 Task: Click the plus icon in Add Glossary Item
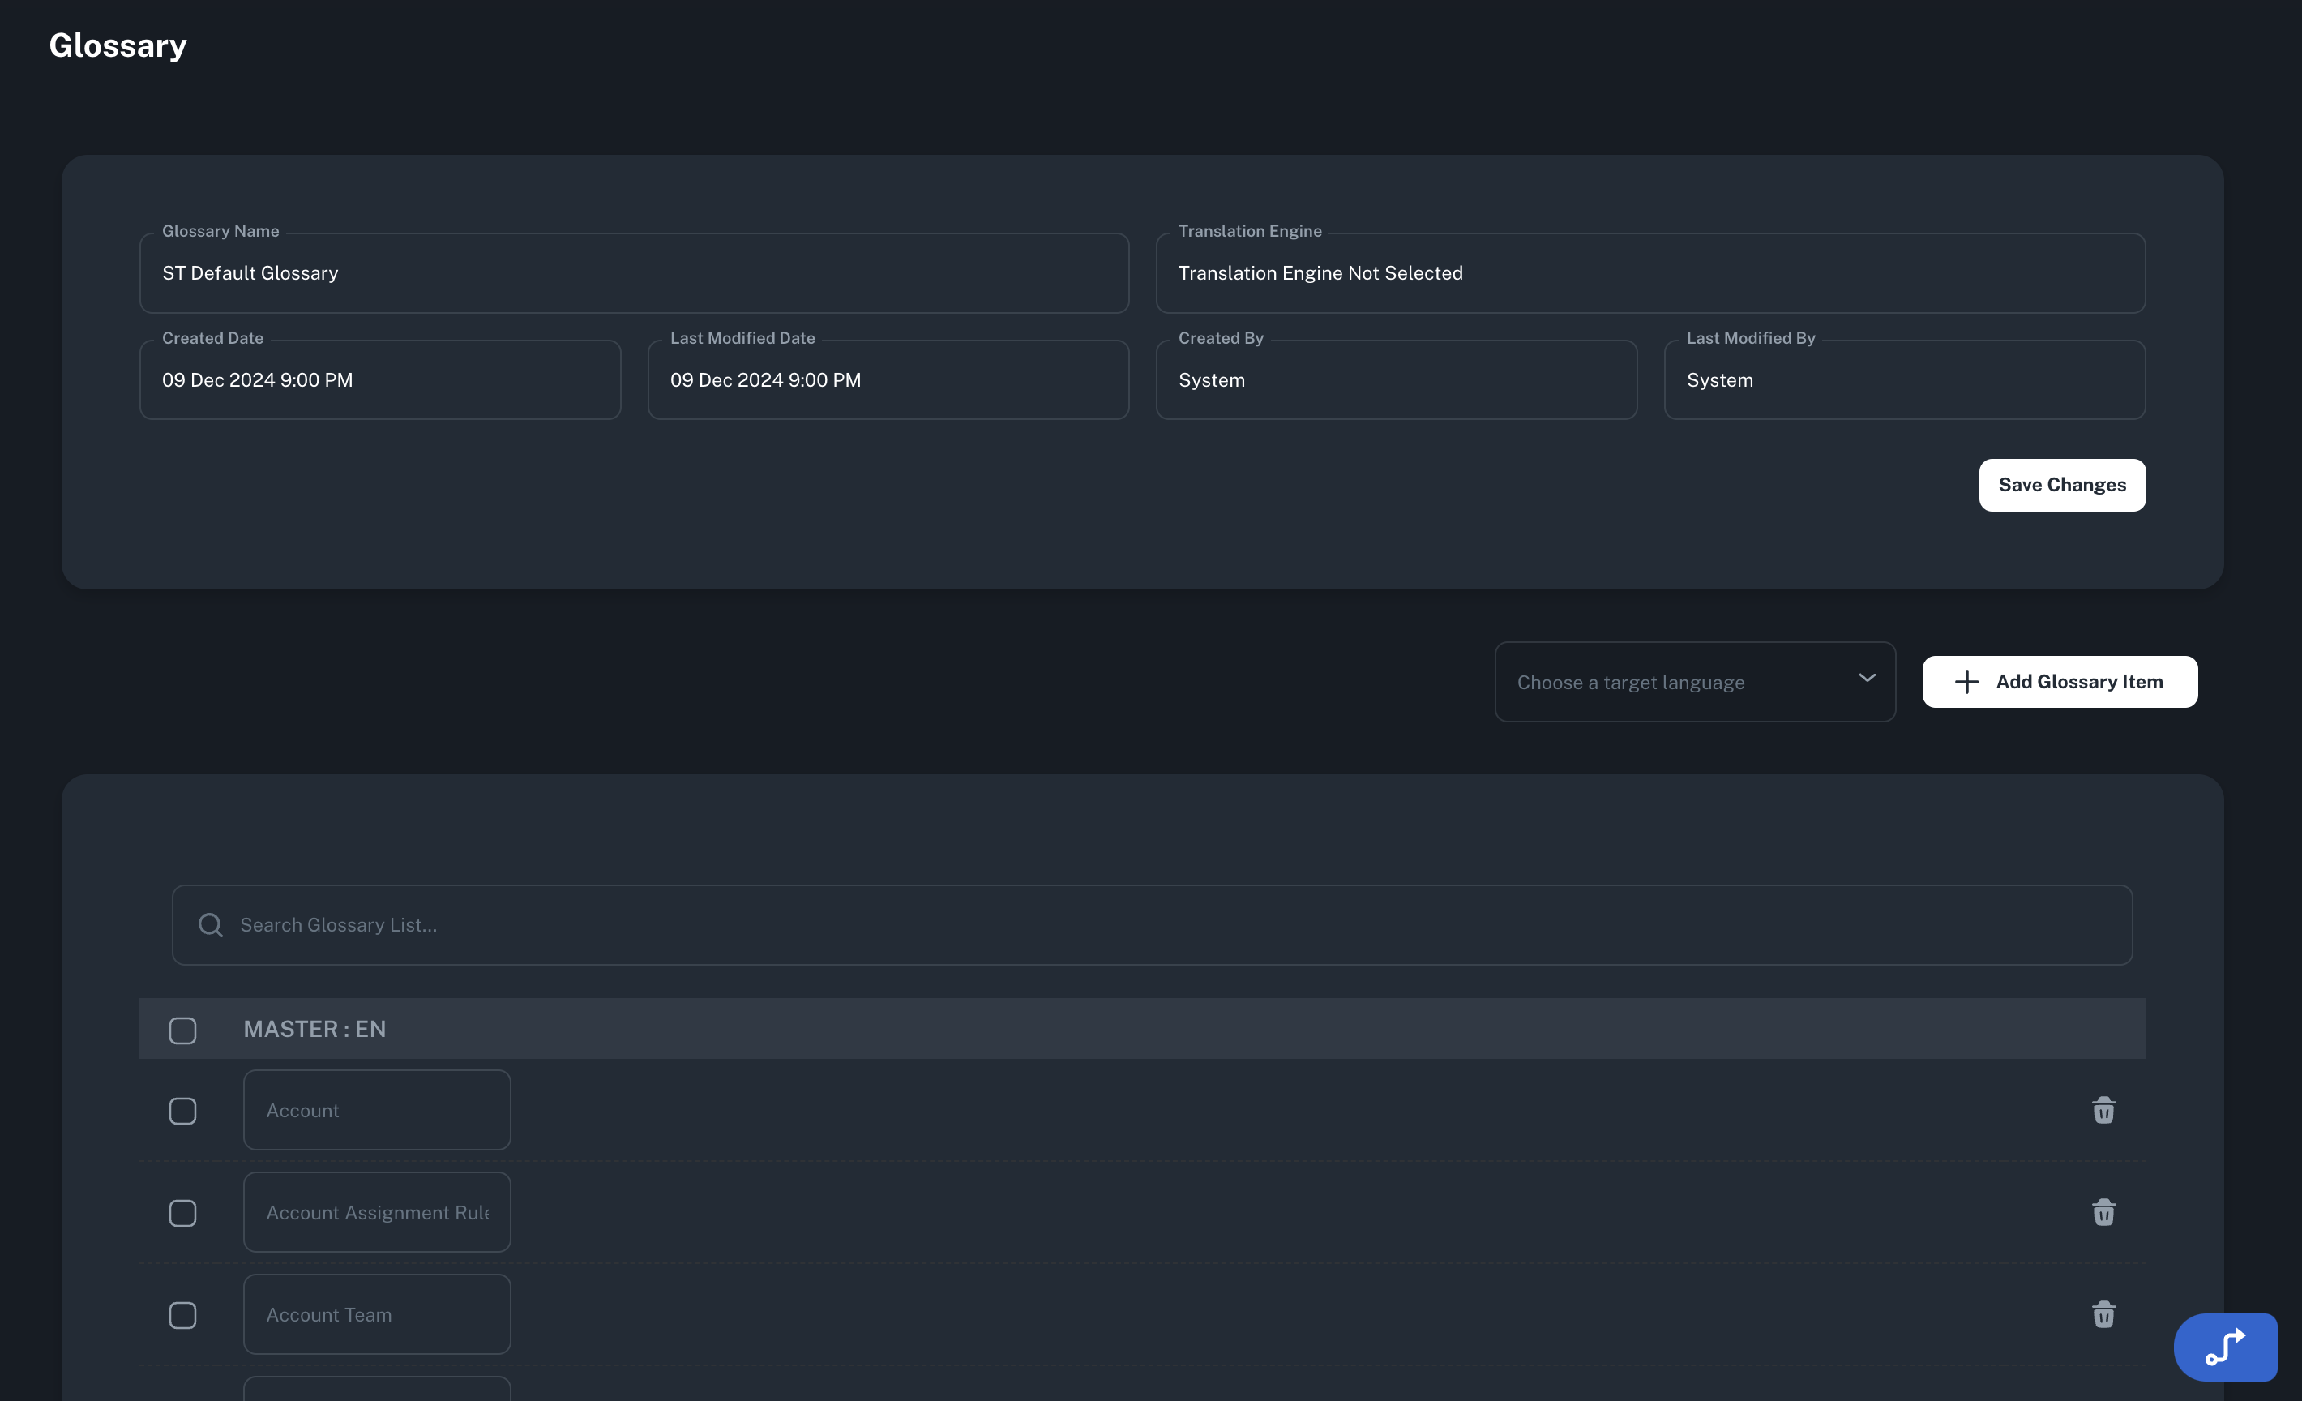[1966, 681]
